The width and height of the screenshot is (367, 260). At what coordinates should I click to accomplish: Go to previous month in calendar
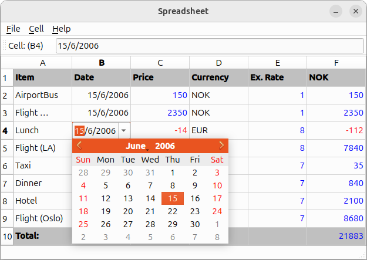point(79,146)
